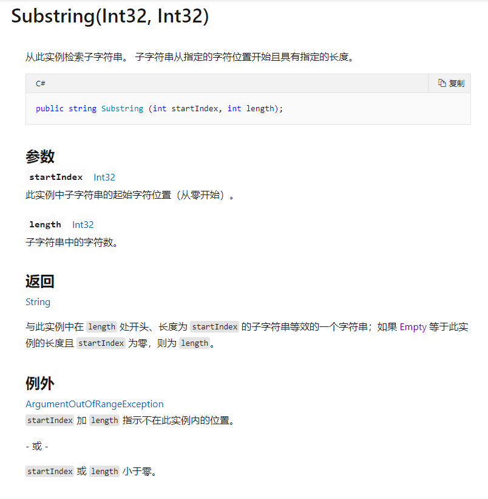Click the '- 或 -' separator text
The image size is (488, 499).
37,446
